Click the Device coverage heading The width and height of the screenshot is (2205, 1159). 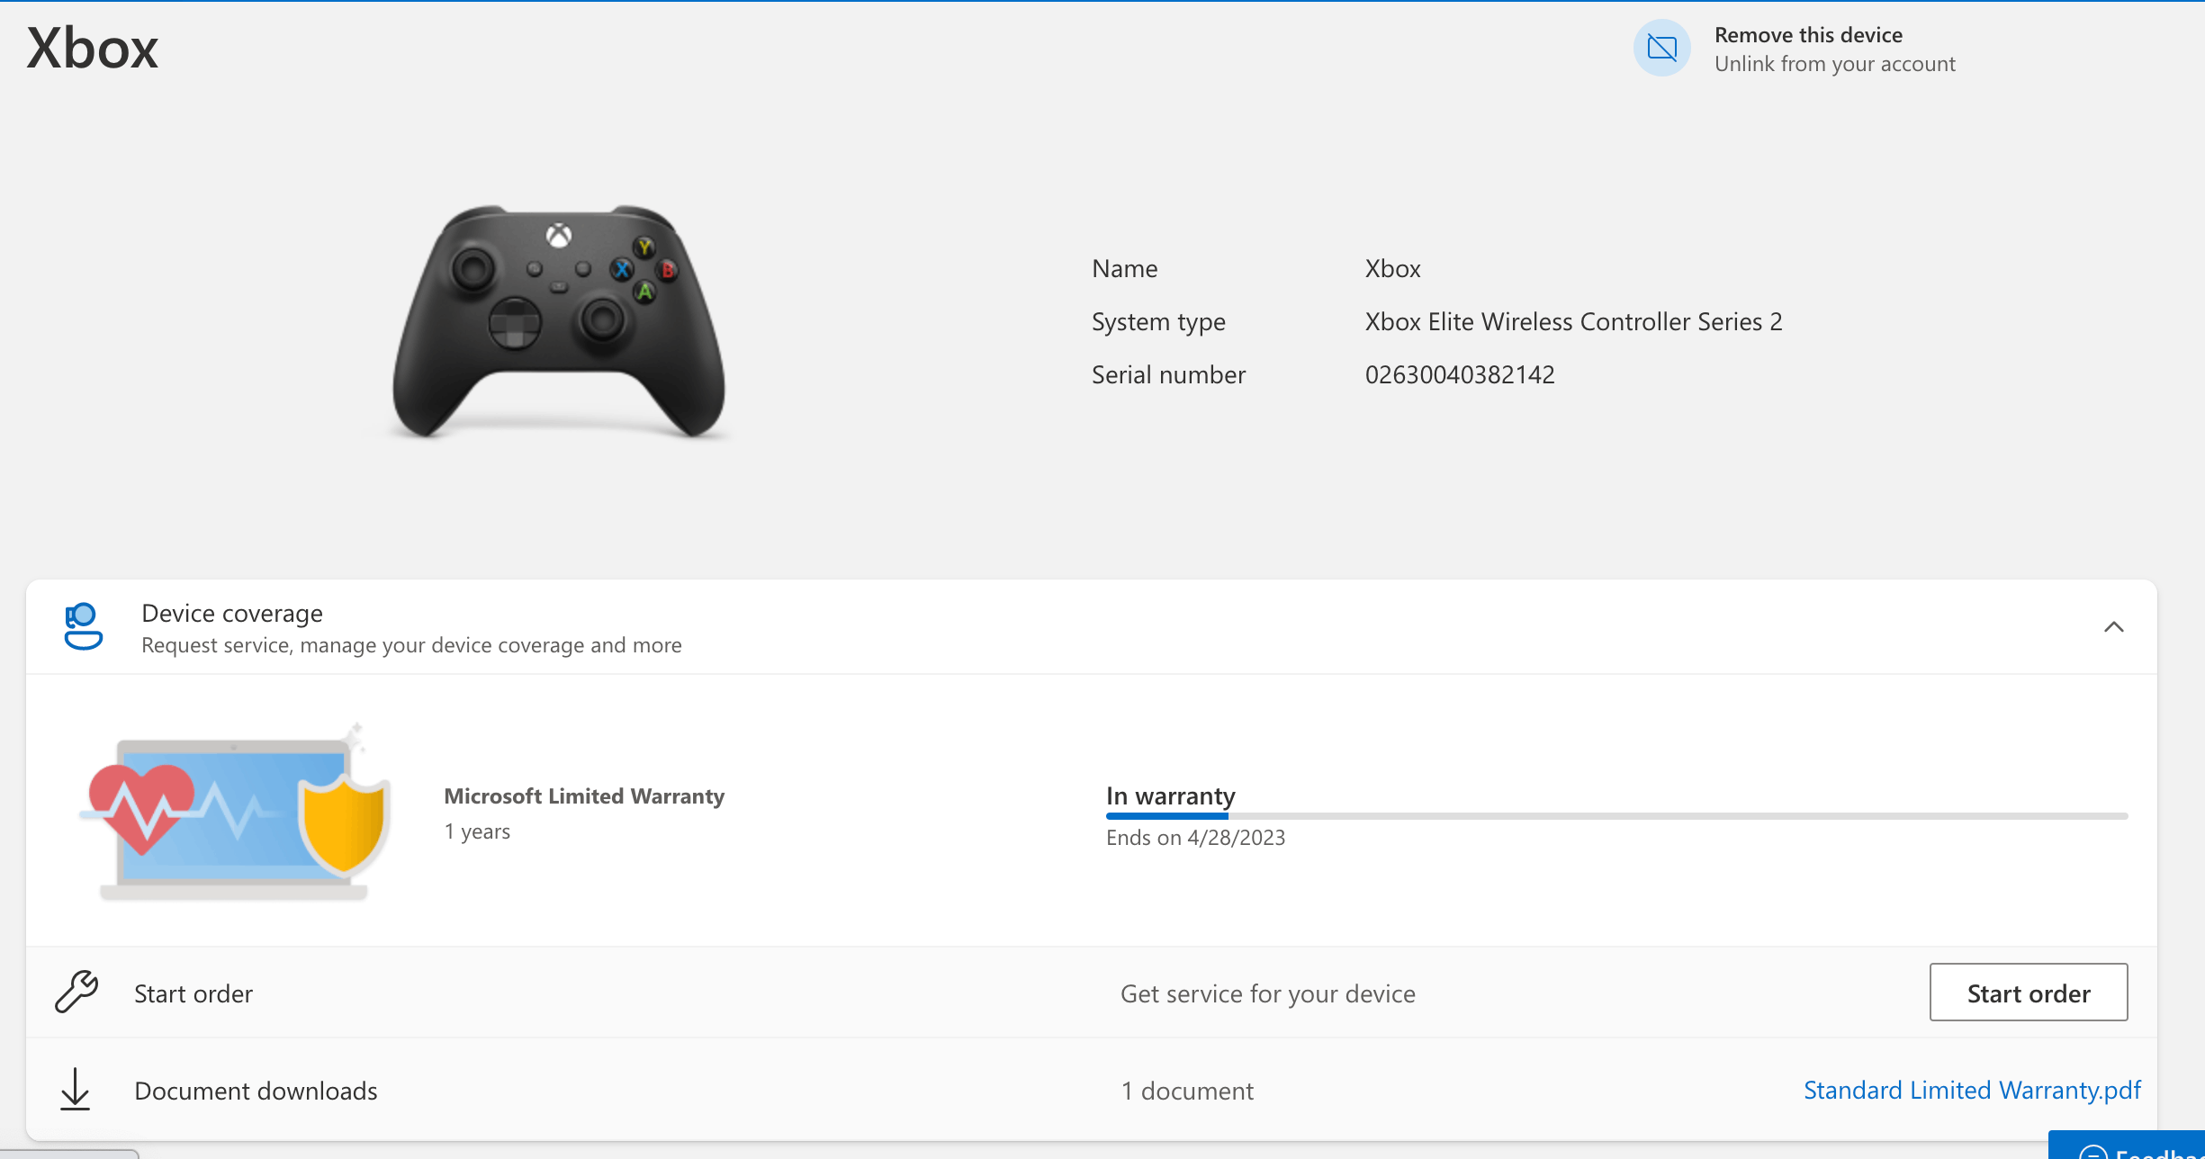232,614
